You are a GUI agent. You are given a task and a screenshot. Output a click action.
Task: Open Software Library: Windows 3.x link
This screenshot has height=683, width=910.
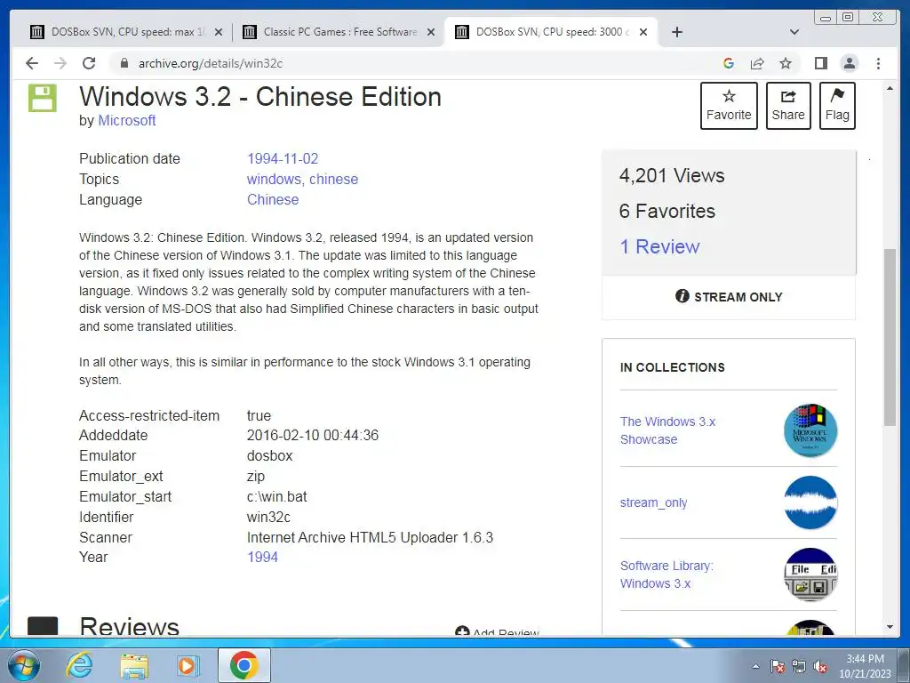(667, 575)
